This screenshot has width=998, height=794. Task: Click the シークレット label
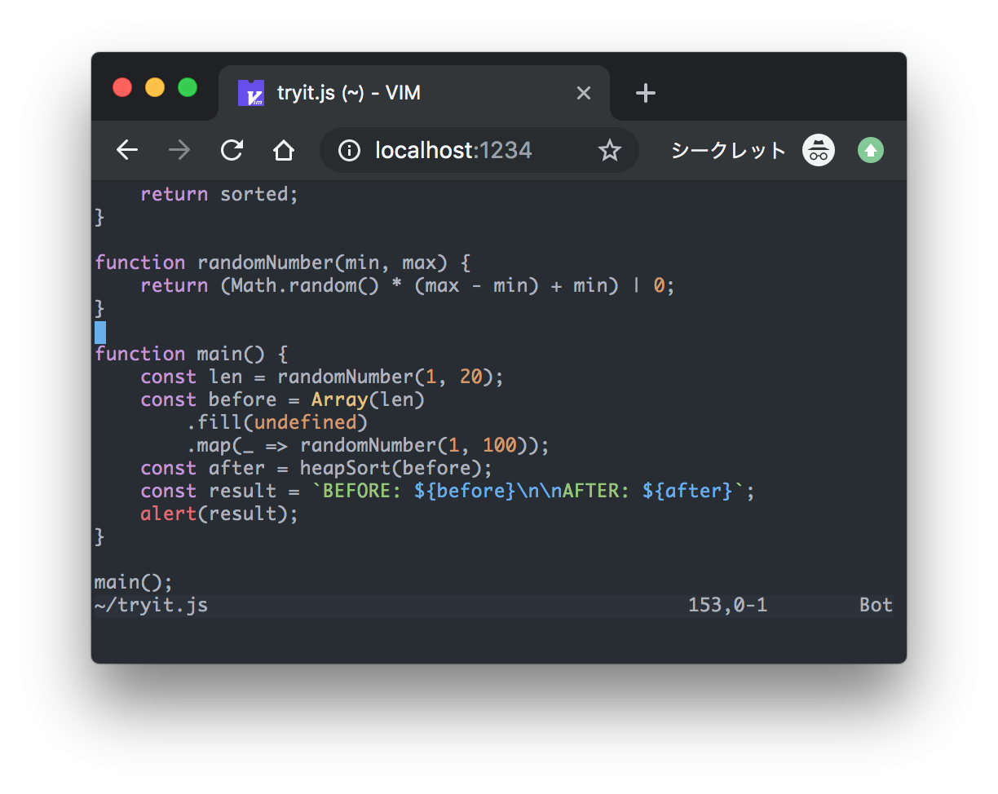point(728,150)
